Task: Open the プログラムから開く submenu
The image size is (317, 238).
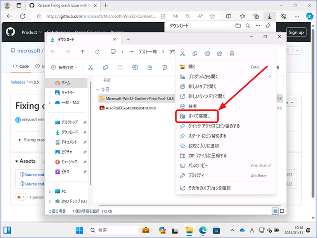Action: coord(225,77)
